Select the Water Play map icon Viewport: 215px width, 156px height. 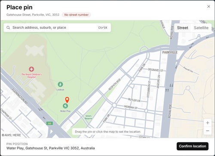click(65, 106)
